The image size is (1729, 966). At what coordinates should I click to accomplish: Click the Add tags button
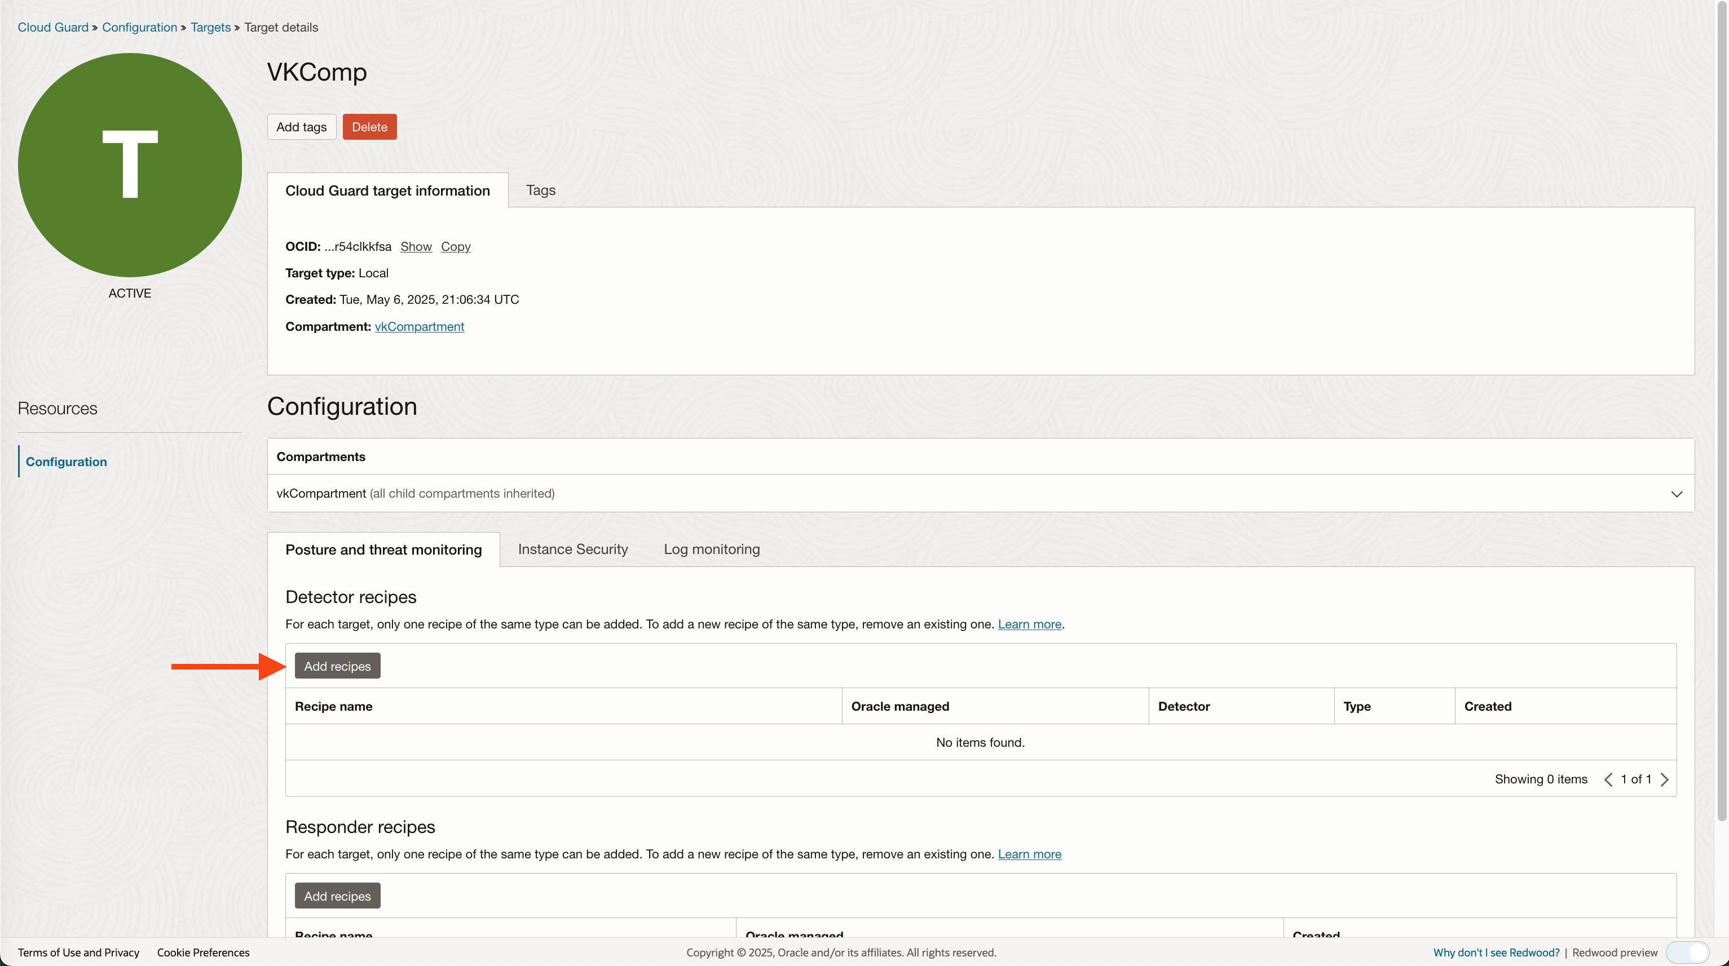click(301, 127)
